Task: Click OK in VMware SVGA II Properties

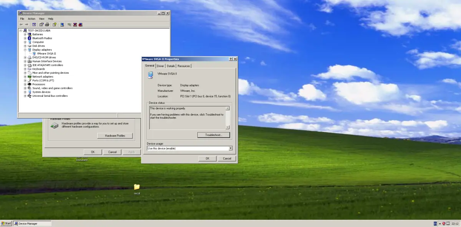Action: coord(207,158)
